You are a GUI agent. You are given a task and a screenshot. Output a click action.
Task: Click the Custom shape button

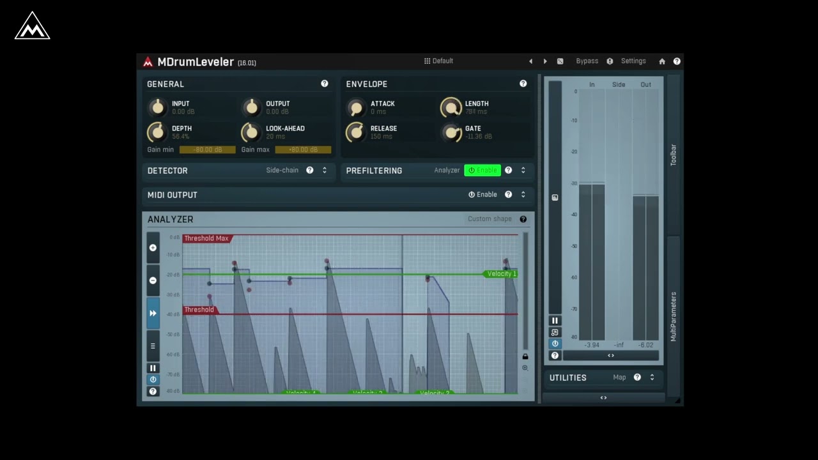(490, 219)
